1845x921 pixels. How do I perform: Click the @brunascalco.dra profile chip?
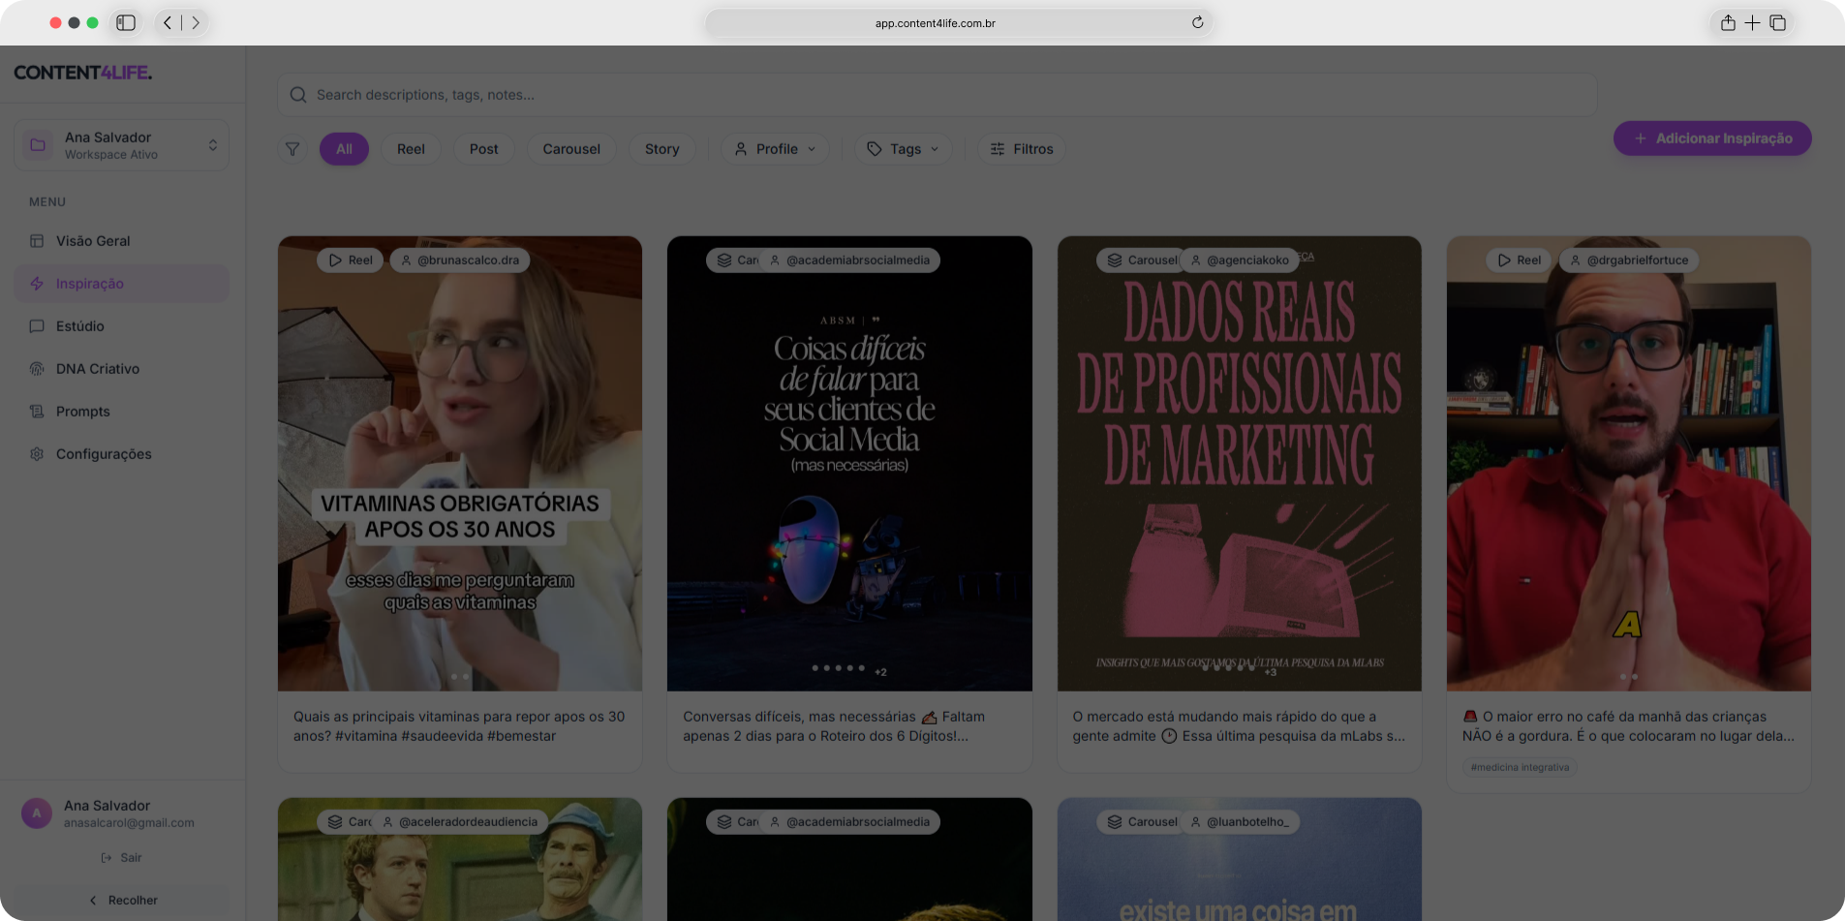(x=460, y=261)
